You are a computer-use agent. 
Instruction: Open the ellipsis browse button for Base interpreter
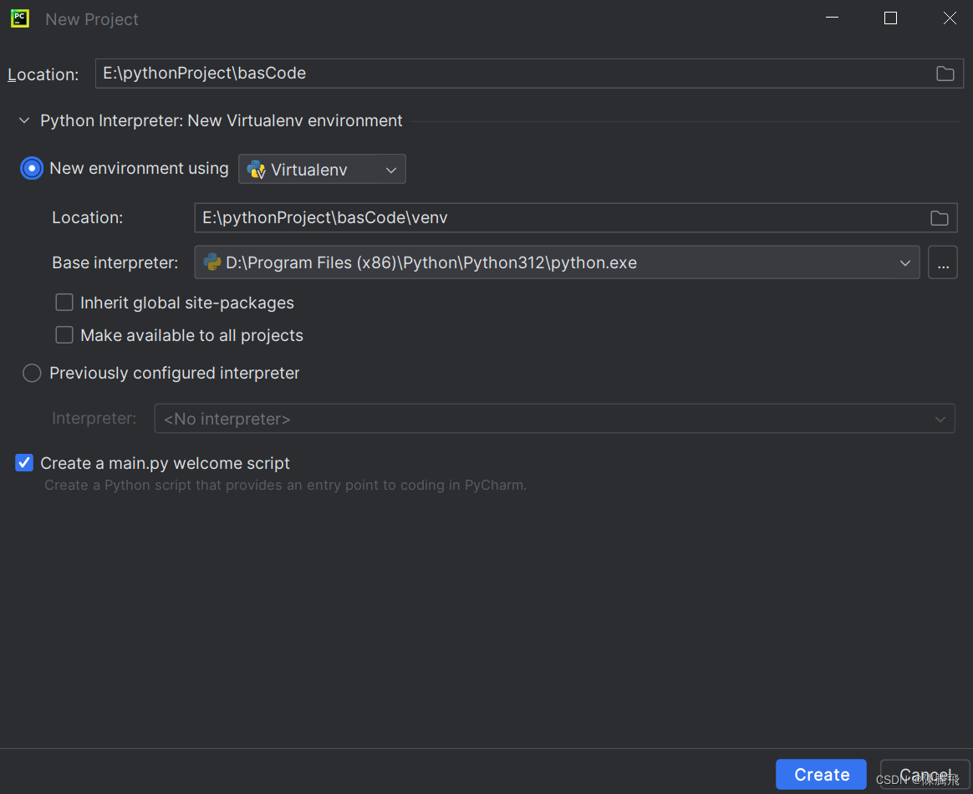(x=943, y=262)
